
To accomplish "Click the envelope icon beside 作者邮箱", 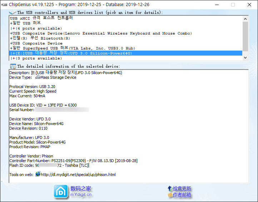I will (x=170, y=195).
